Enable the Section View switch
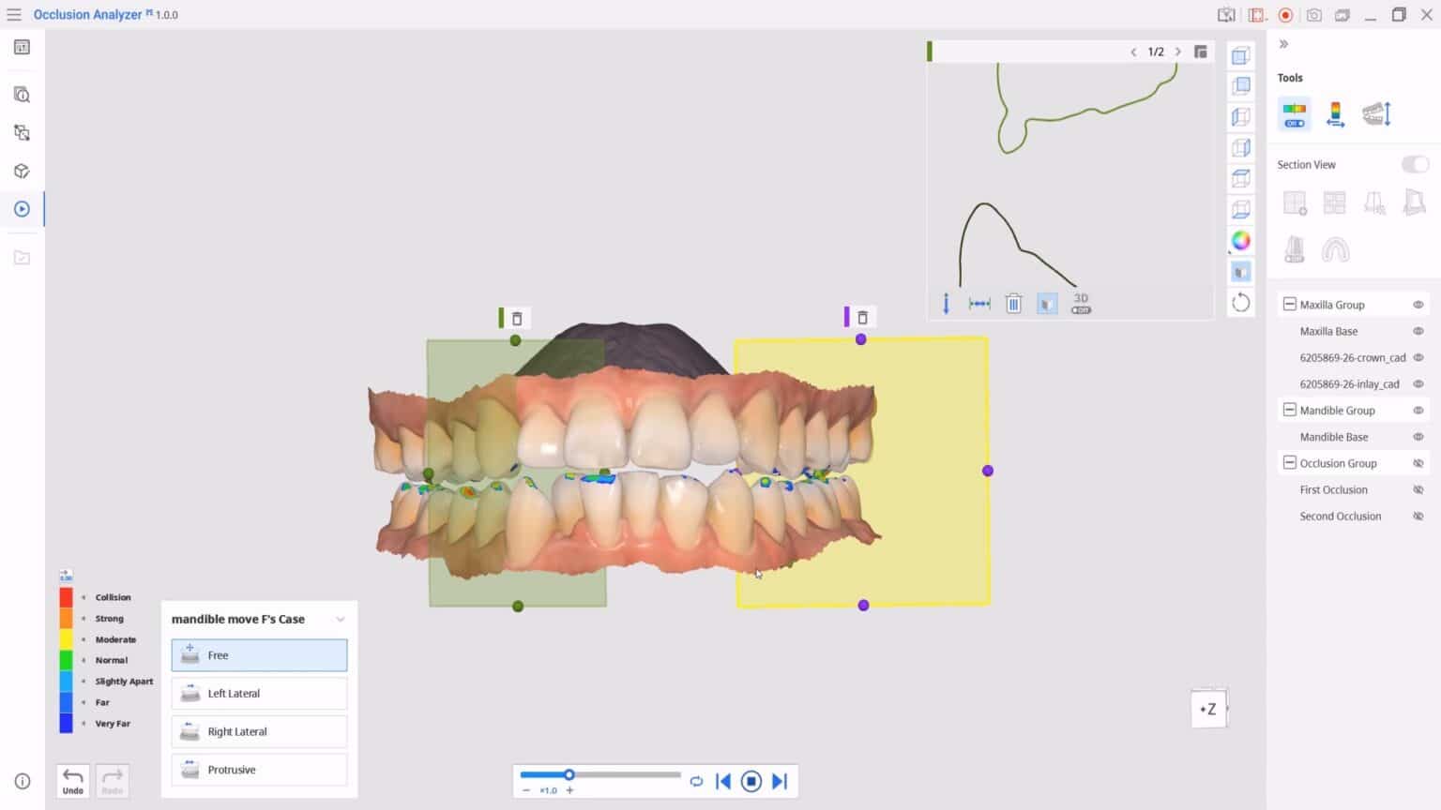The image size is (1441, 810). point(1413,164)
